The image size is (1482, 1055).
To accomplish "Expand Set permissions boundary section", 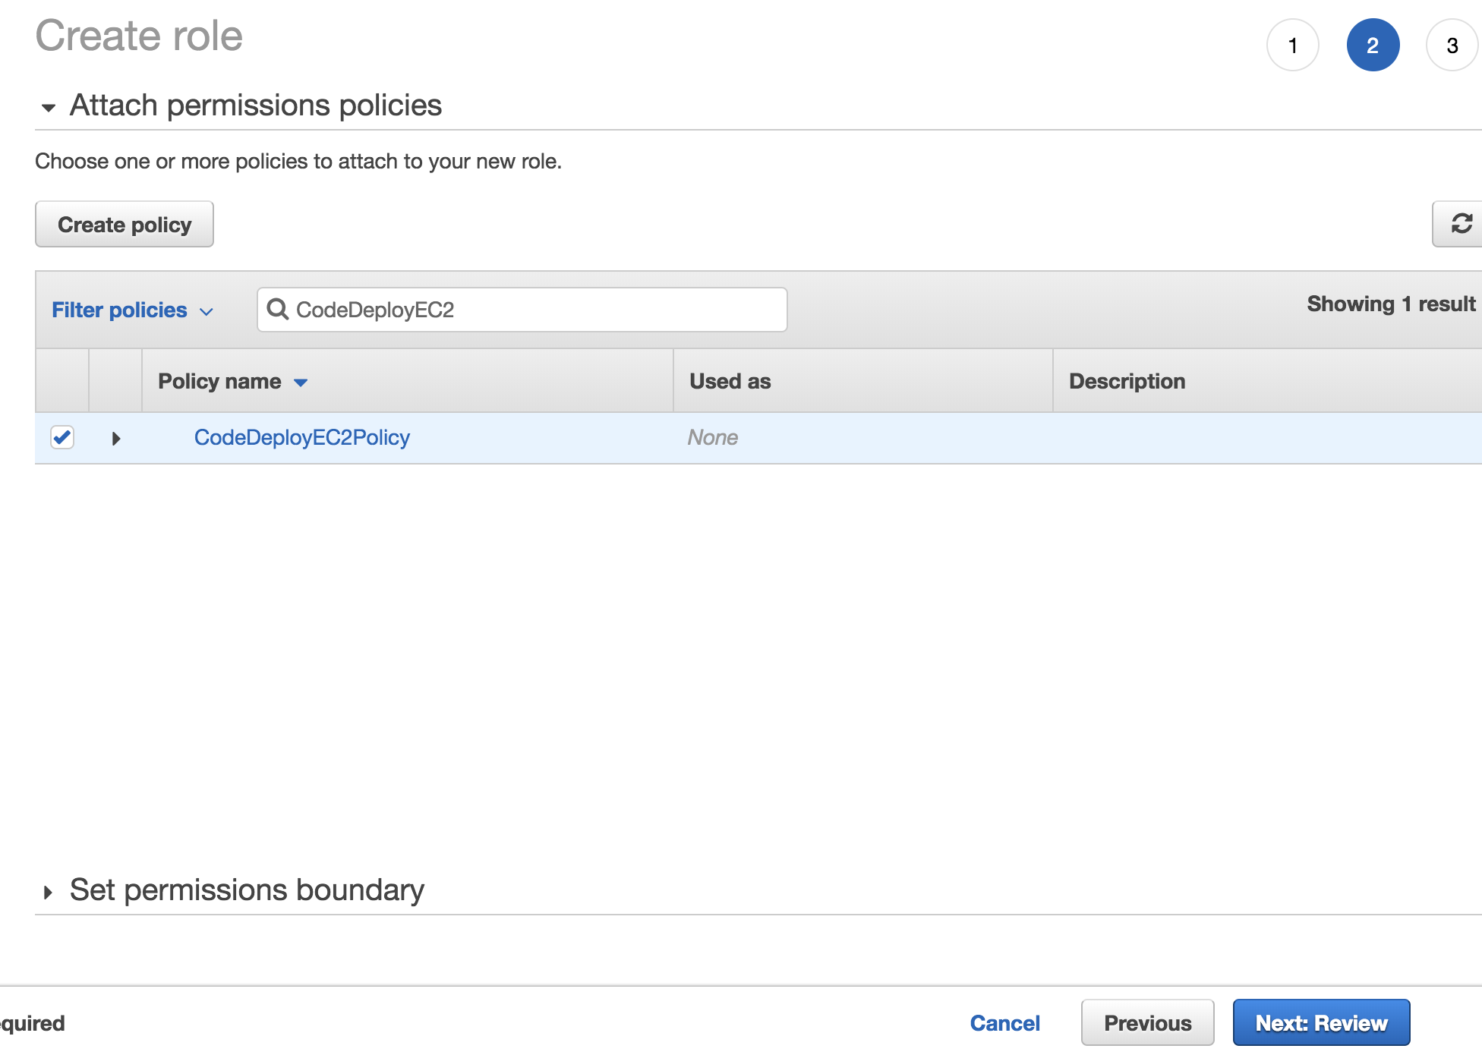I will (x=49, y=892).
